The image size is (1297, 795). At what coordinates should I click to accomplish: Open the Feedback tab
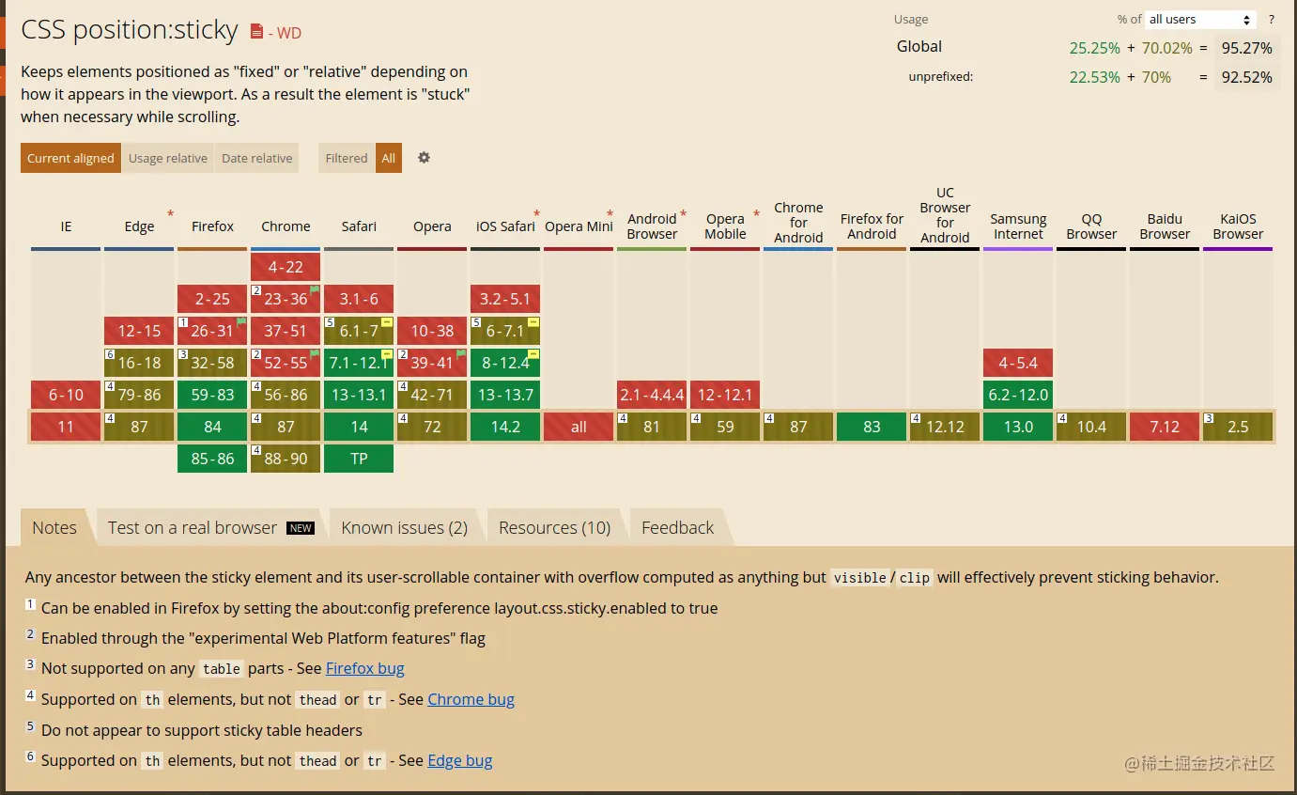(678, 527)
